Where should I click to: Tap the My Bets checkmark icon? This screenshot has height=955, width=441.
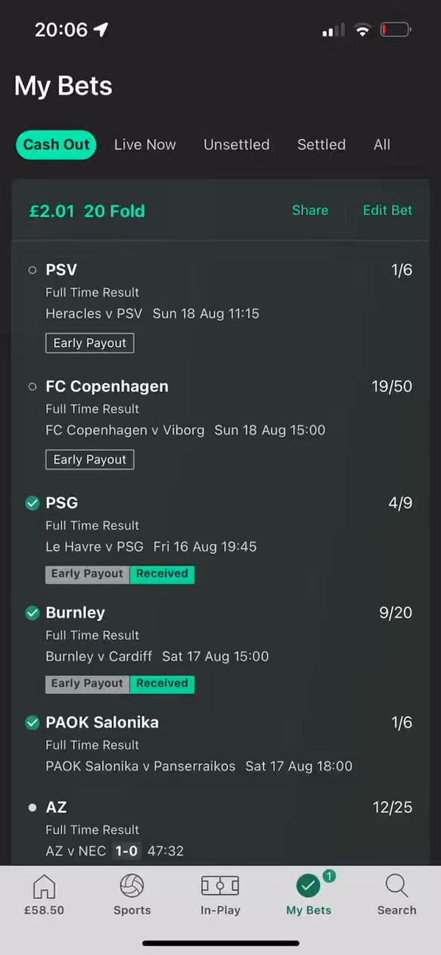pyautogui.click(x=308, y=886)
